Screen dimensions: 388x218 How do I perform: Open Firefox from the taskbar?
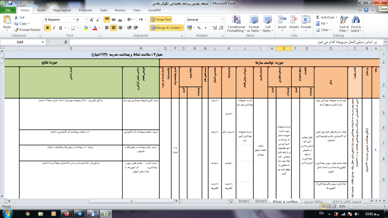click(67, 213)
